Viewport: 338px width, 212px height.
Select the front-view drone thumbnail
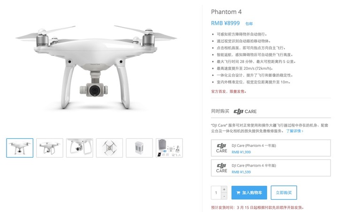(20, 148)
